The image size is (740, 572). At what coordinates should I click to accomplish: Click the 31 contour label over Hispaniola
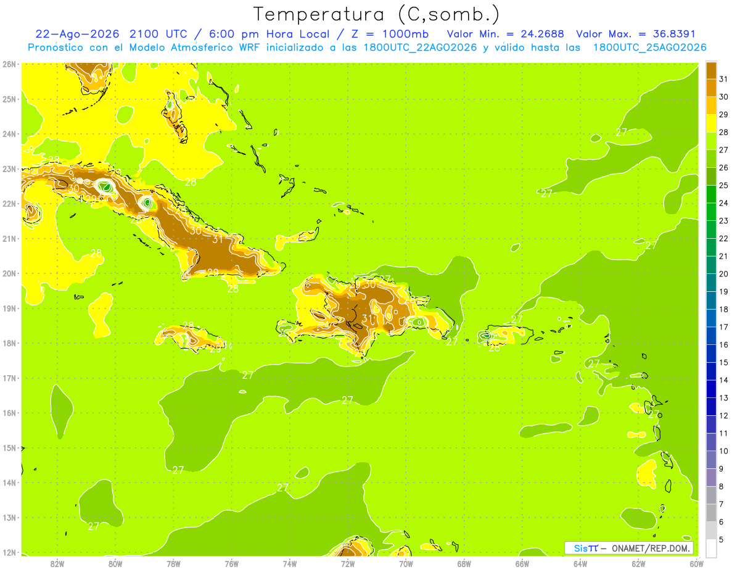368,319
